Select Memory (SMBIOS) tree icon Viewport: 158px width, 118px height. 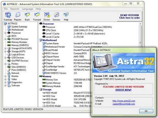coord(9,45)
